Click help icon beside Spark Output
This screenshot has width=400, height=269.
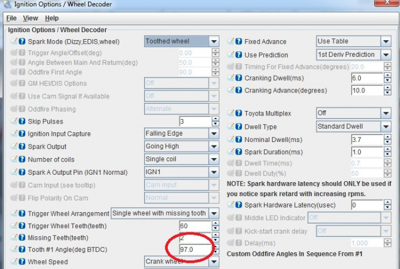coord(22,147)
